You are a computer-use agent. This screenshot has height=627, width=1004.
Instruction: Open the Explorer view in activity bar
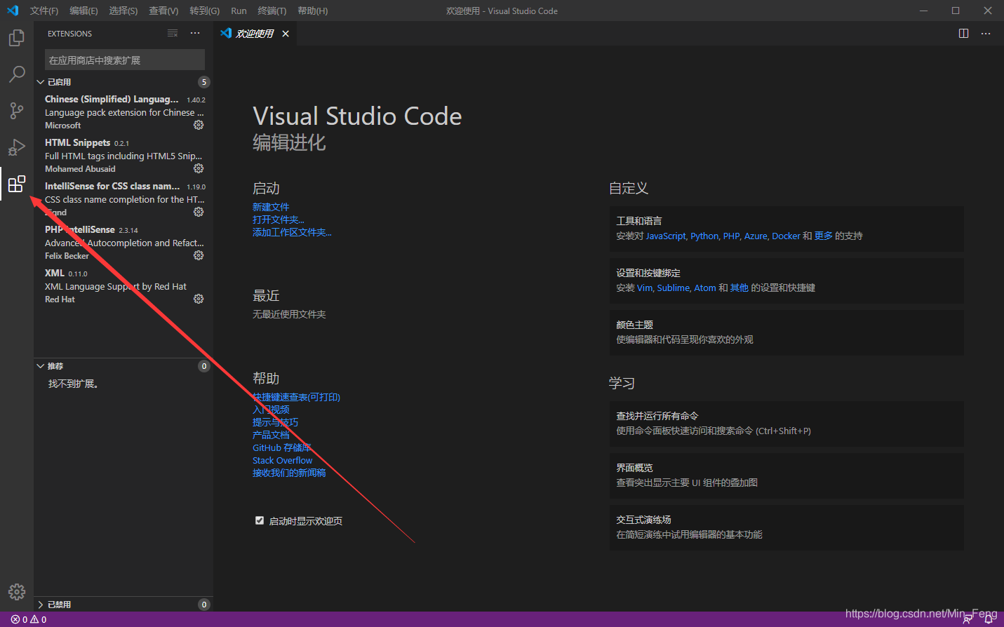tap(17, 38)
